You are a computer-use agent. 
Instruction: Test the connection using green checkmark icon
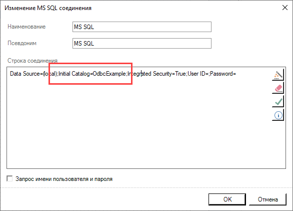point(278,102)
